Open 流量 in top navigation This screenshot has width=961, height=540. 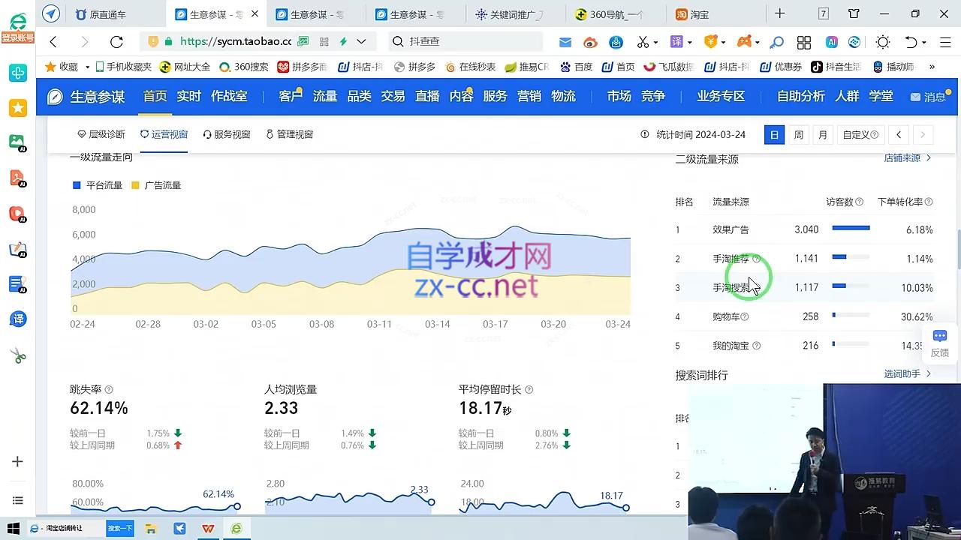tap(325, 96)
